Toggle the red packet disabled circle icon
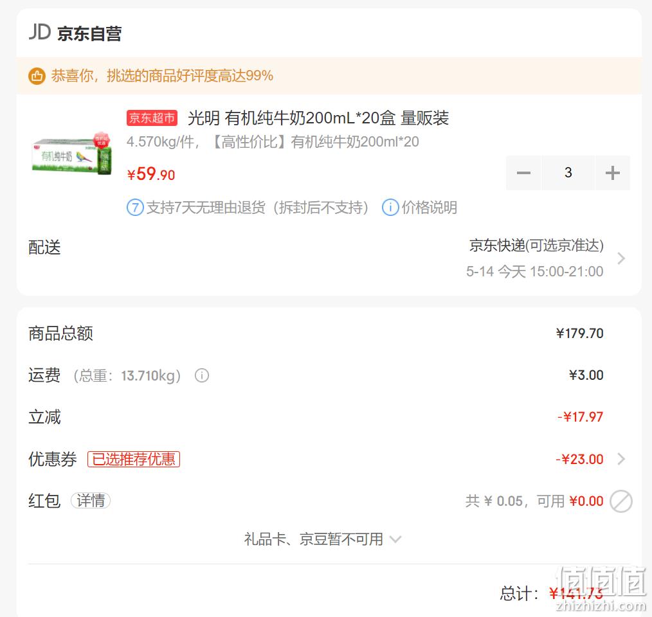 tap(621, 501)
